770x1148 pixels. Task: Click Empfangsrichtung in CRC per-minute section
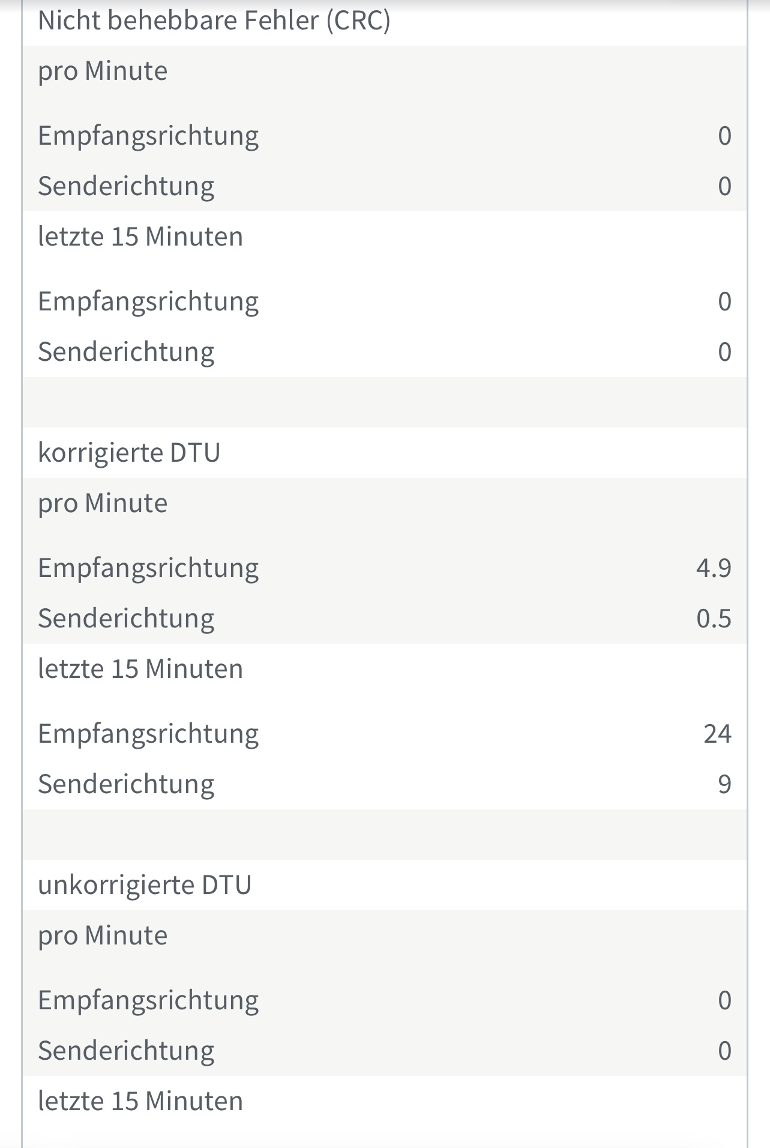click(148, 136)
